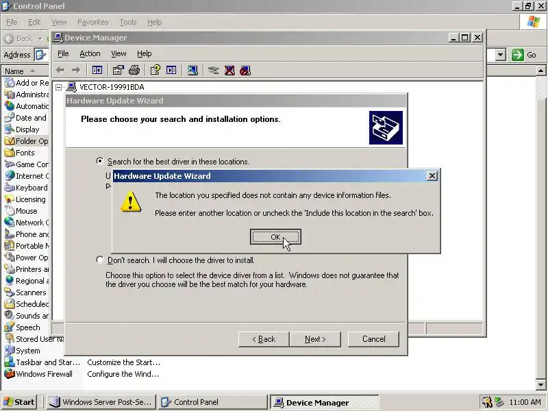Screen dimensions: 548x411
Task: Open Taskbar and Start Menu item
Action: pyautogui.click(x=42, y=362)
